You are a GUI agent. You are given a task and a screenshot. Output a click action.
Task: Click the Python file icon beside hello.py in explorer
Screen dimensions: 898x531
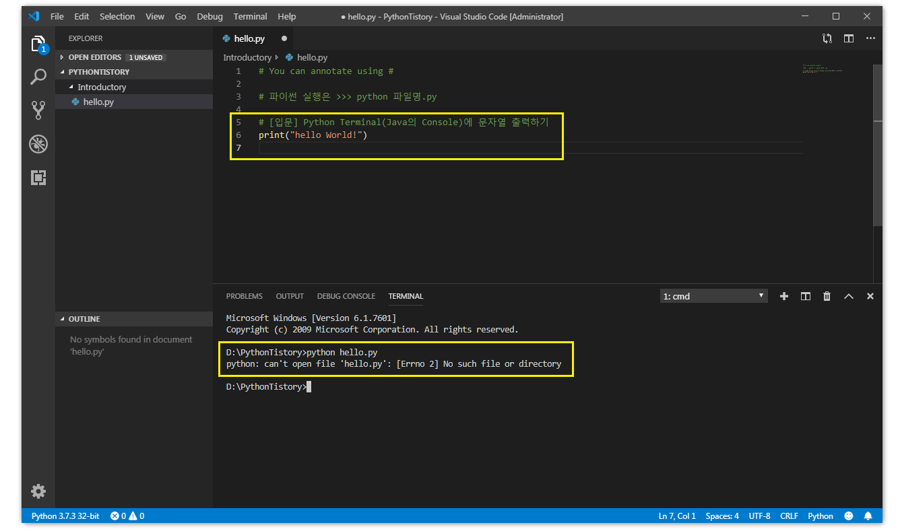tap(75, 102)
